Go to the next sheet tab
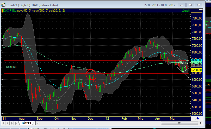Viewport: 211px width, 129px height. point(12,123)
